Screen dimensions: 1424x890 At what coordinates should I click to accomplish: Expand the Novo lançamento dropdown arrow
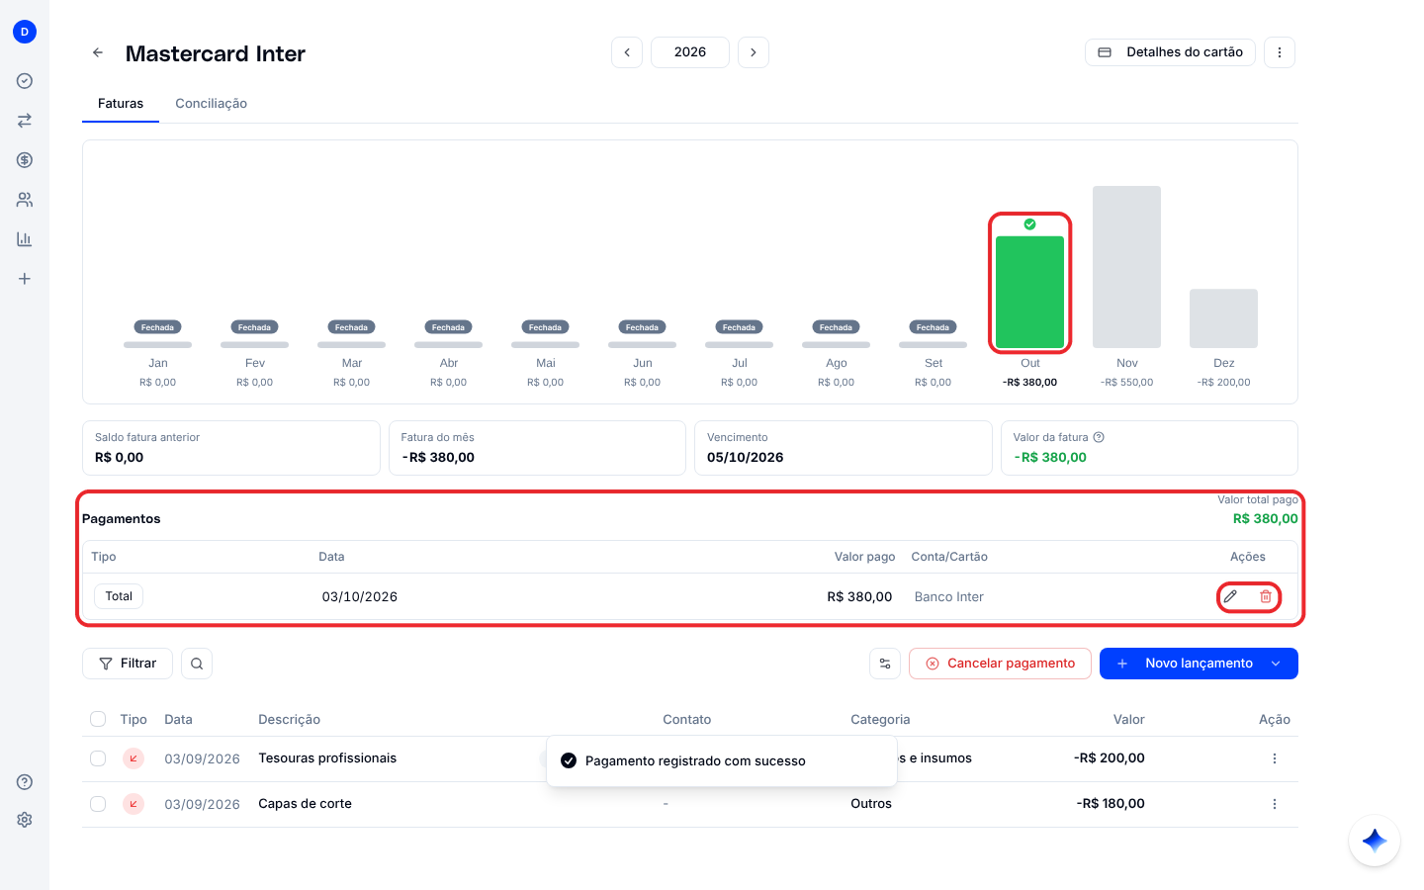tap(1276, 664)
